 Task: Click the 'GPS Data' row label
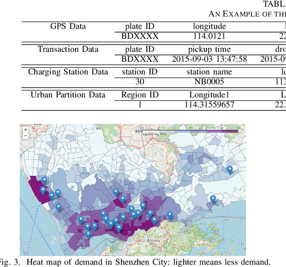(68, 26)
